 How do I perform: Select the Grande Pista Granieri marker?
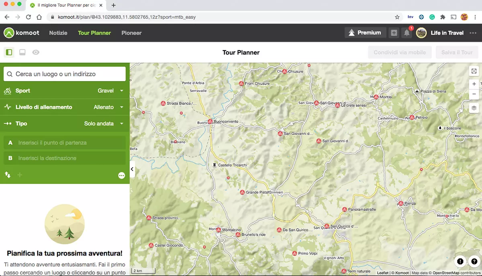pos(242,192)
